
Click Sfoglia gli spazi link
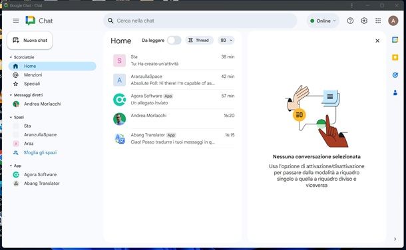click(x=40, y=152)
